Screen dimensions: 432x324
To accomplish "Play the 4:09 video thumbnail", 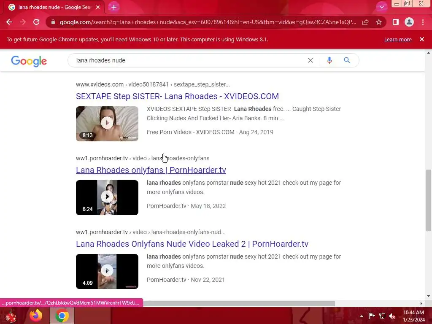I will point(107,271).
